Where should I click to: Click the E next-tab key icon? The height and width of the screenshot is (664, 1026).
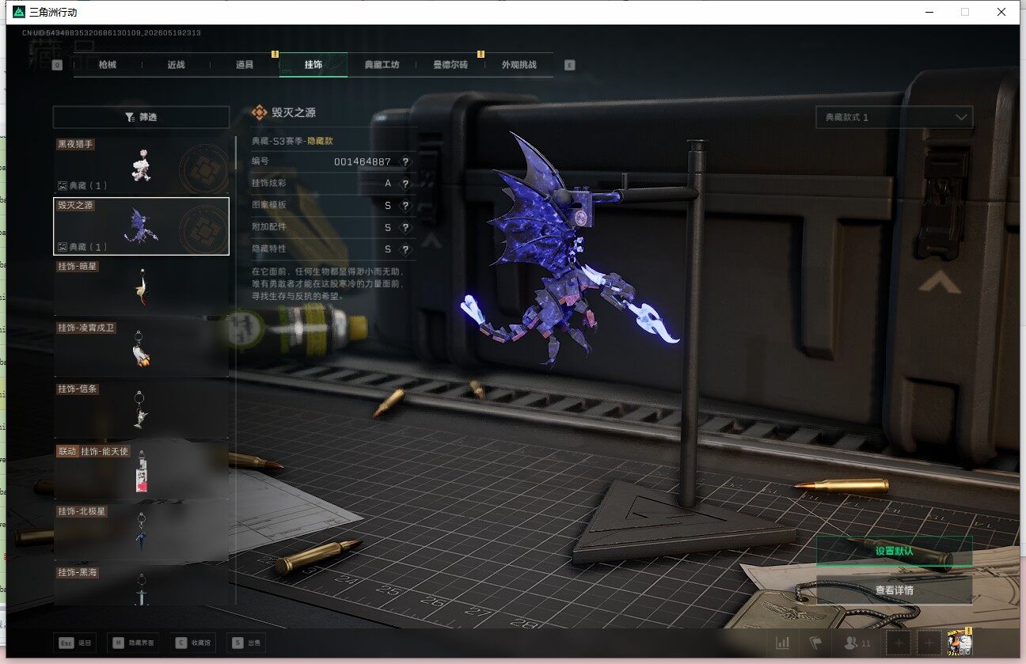click(569, 65)
